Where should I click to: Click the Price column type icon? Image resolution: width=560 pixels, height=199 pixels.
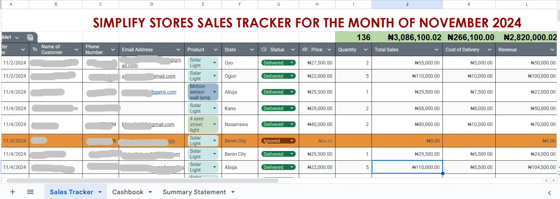coord(305,50)
